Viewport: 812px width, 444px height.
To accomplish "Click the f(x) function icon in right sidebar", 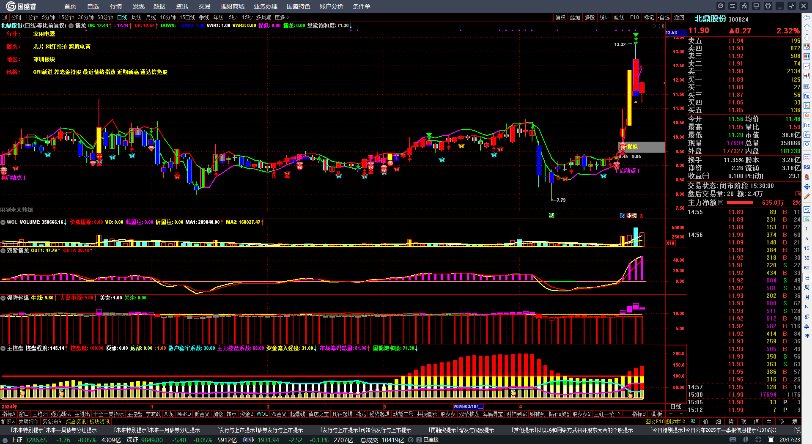I will click(807, 135).
